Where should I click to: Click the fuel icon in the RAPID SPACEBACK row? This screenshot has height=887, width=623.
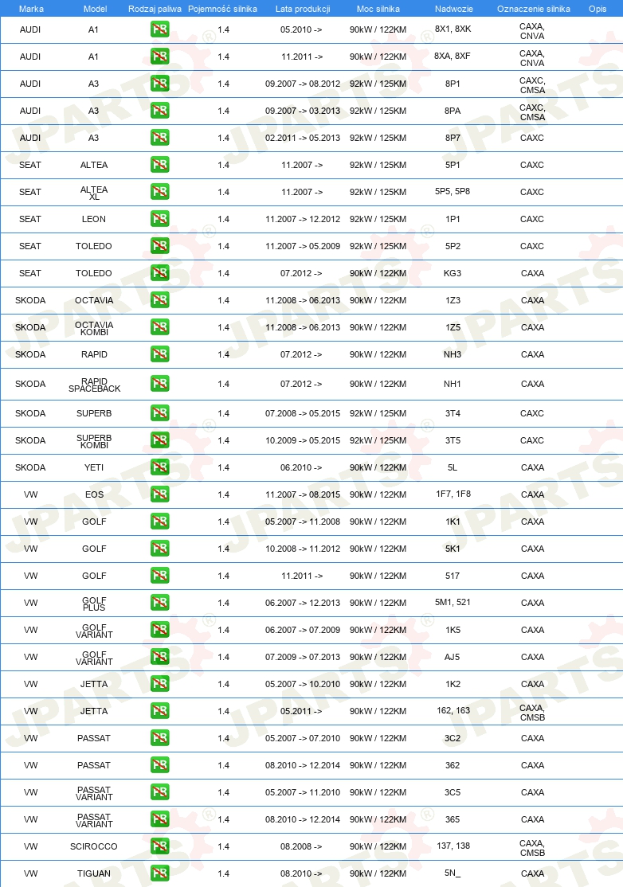tap(159, 384)
